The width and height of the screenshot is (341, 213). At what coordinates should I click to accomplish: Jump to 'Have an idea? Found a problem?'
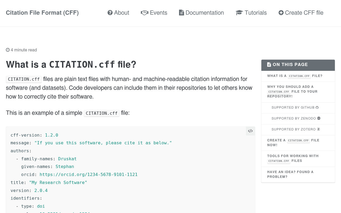(298, 174)
